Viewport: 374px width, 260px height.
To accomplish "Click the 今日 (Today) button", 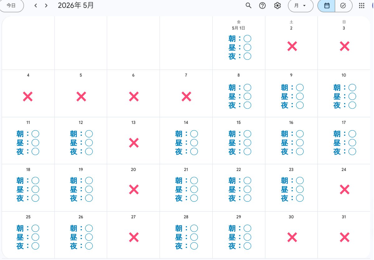I will [x=12, y=6].
